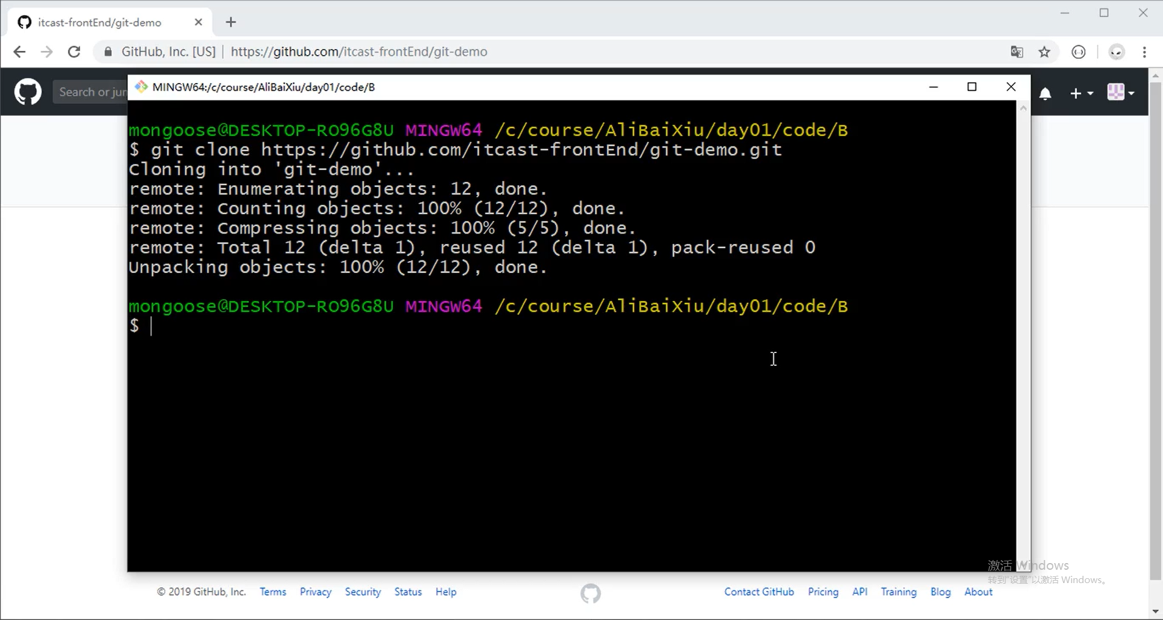Reload the GitHub page

click(x=74, y=52)
